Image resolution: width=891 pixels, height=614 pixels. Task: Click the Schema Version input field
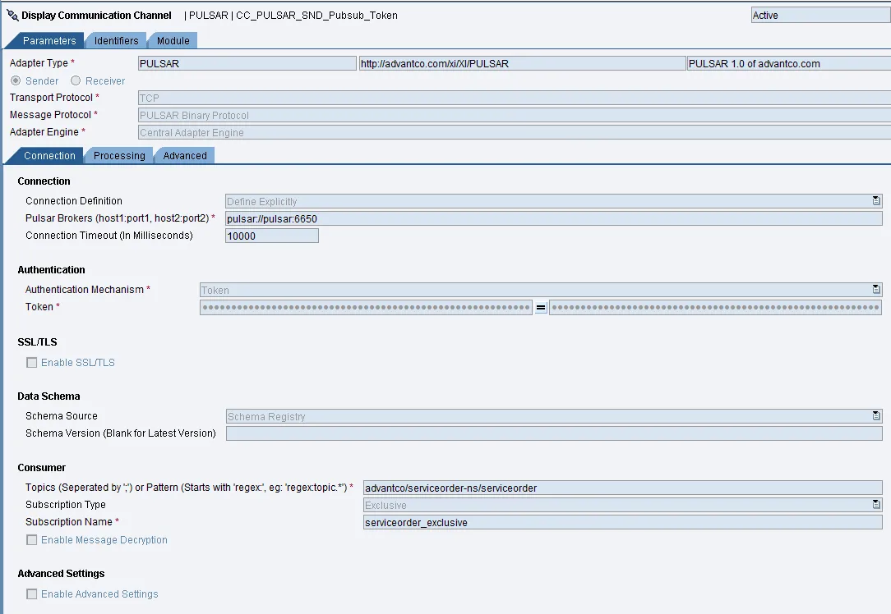554,433
